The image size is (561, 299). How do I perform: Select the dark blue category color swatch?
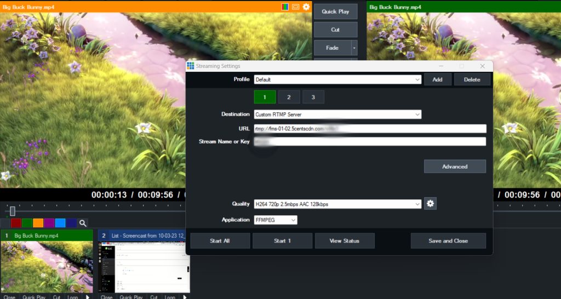(x=71, y=223)
